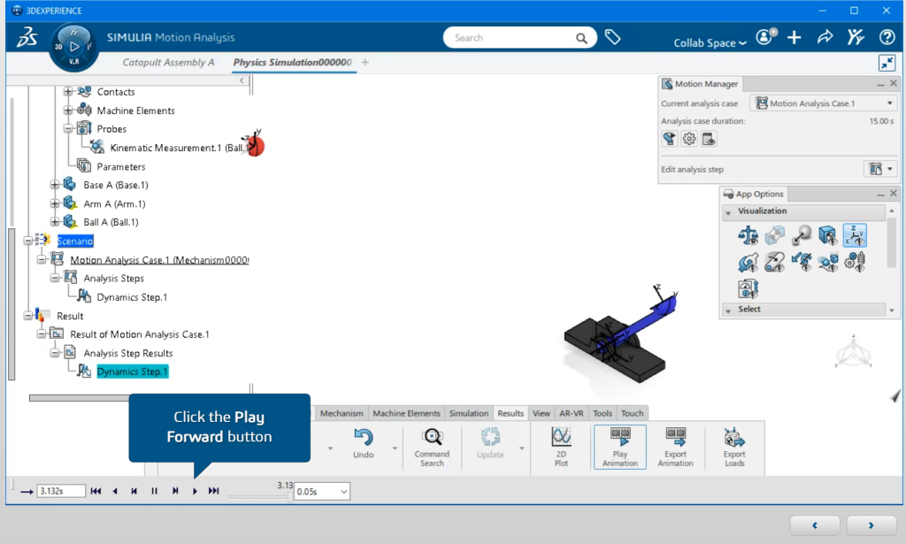Click the arrow icon left of the time field
Viewport: 906px width, 544px height.
pyautogui.click(x=27, y=492)
